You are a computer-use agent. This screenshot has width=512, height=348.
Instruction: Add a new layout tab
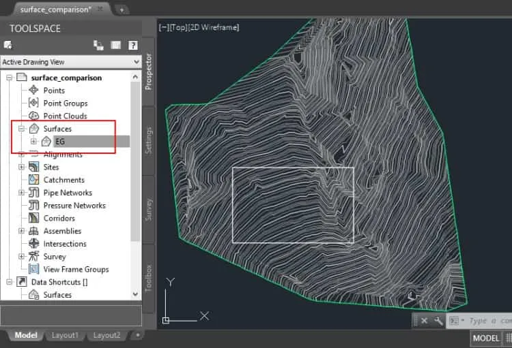click(x=137, y=335)
